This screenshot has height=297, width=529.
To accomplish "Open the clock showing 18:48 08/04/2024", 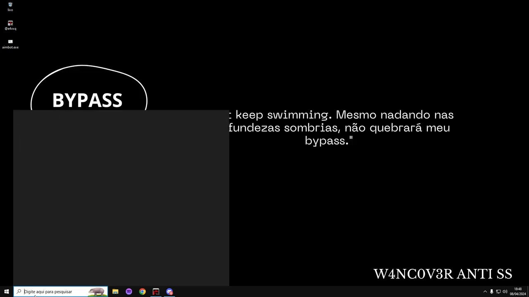I will (x=518, y=292).
